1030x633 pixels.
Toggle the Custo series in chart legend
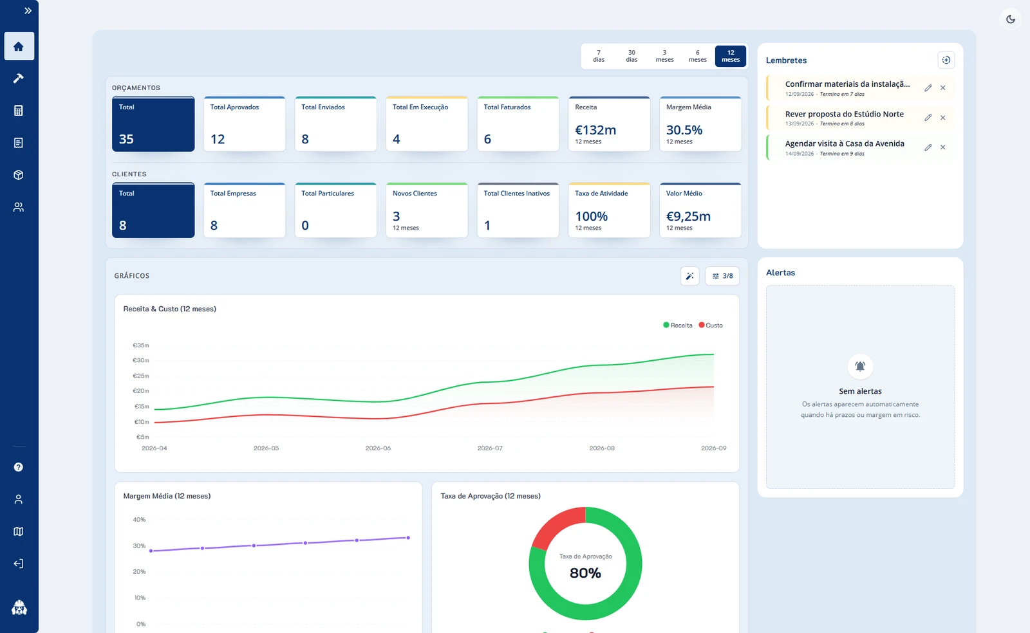click(711, 326)
